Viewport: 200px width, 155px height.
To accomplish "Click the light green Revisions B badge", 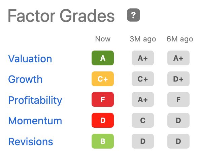I will [103, 141].
